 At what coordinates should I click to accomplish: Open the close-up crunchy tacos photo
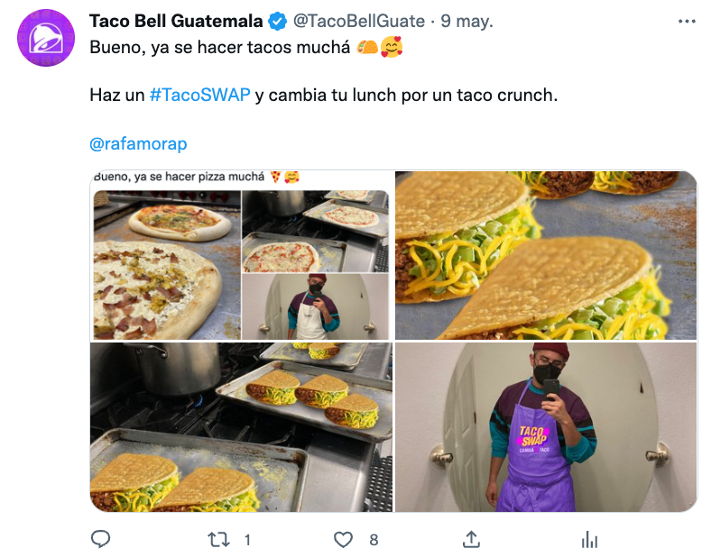[546, 255]
